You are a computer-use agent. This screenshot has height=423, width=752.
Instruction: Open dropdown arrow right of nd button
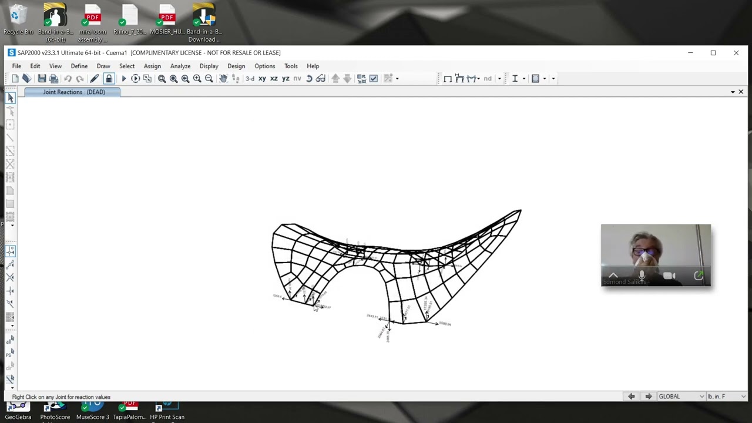499,79
